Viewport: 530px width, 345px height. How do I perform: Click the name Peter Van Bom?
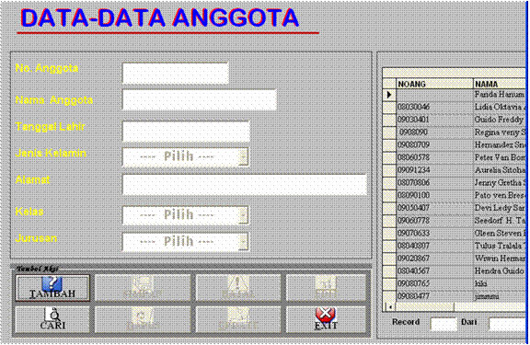coord(500,157)
